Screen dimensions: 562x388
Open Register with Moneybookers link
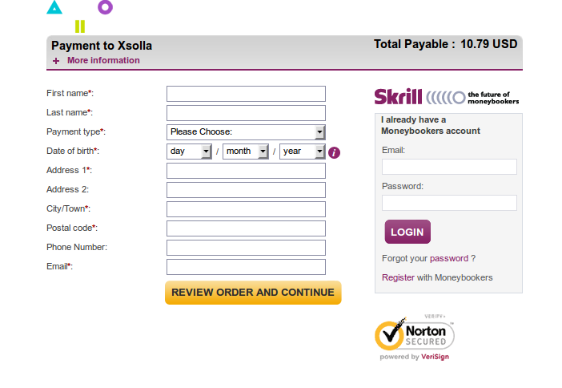click(398, 277)
